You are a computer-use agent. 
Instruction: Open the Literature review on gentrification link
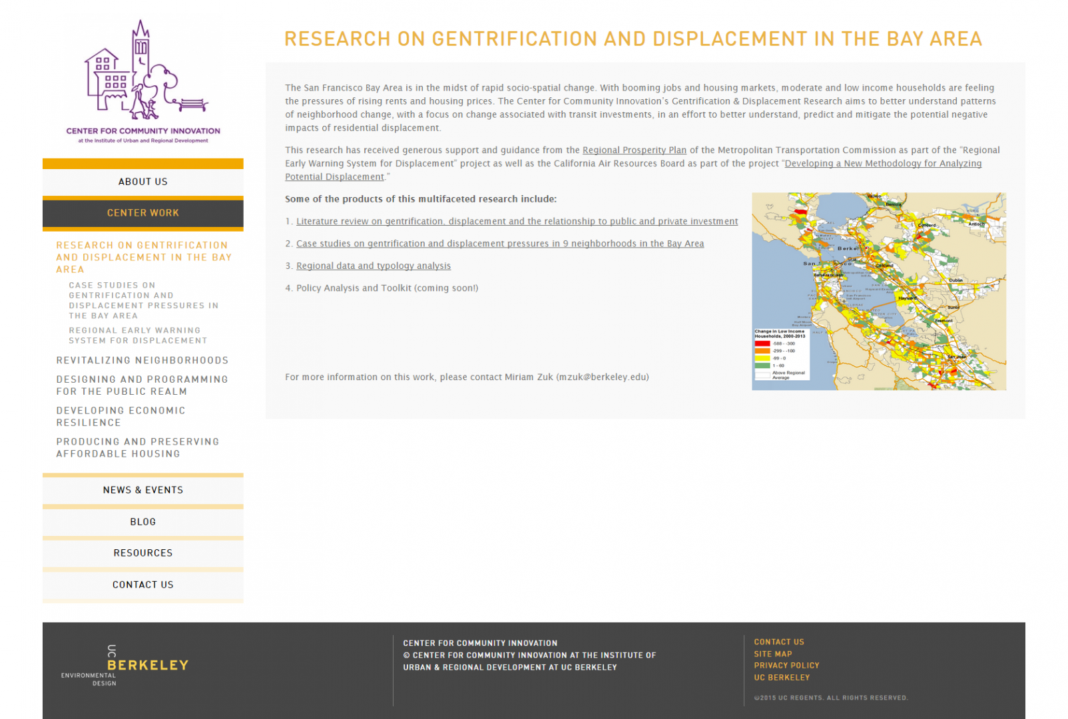click(517, 222)
